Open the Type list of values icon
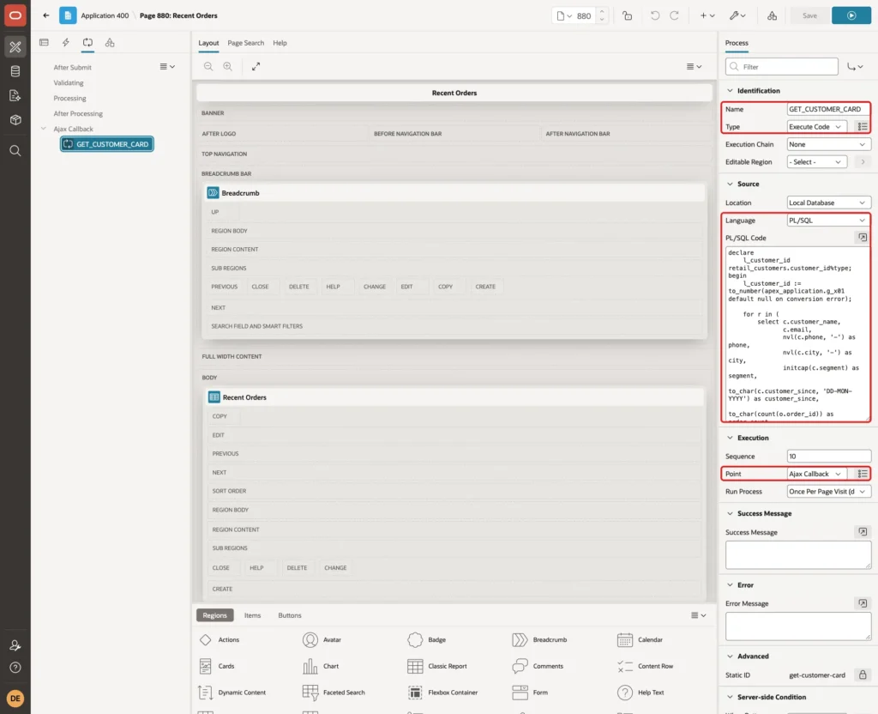Viewport: 878px width, 714px height. 863,127
